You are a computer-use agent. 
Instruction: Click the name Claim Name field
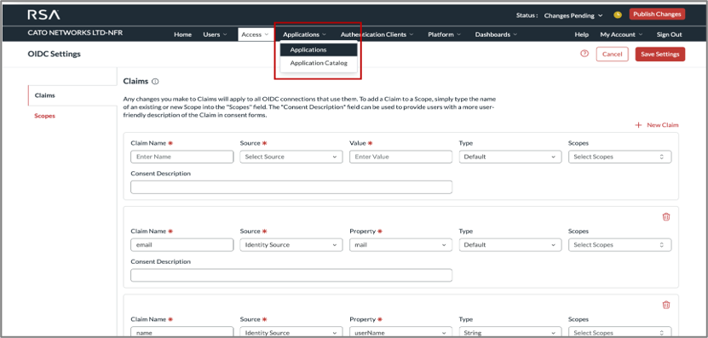[182, 332]
